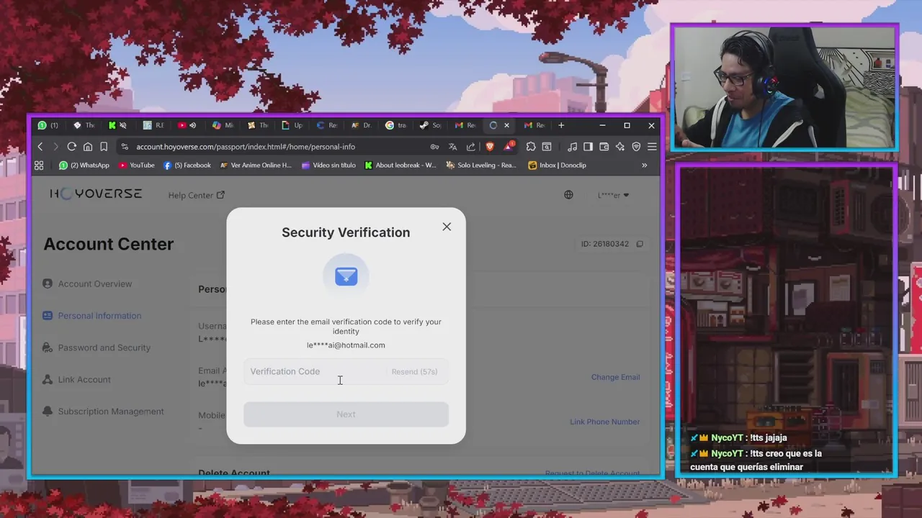Share this page using the share icon
The height and width of the screenshot is (518, 922).
click(x=471, y=147)
